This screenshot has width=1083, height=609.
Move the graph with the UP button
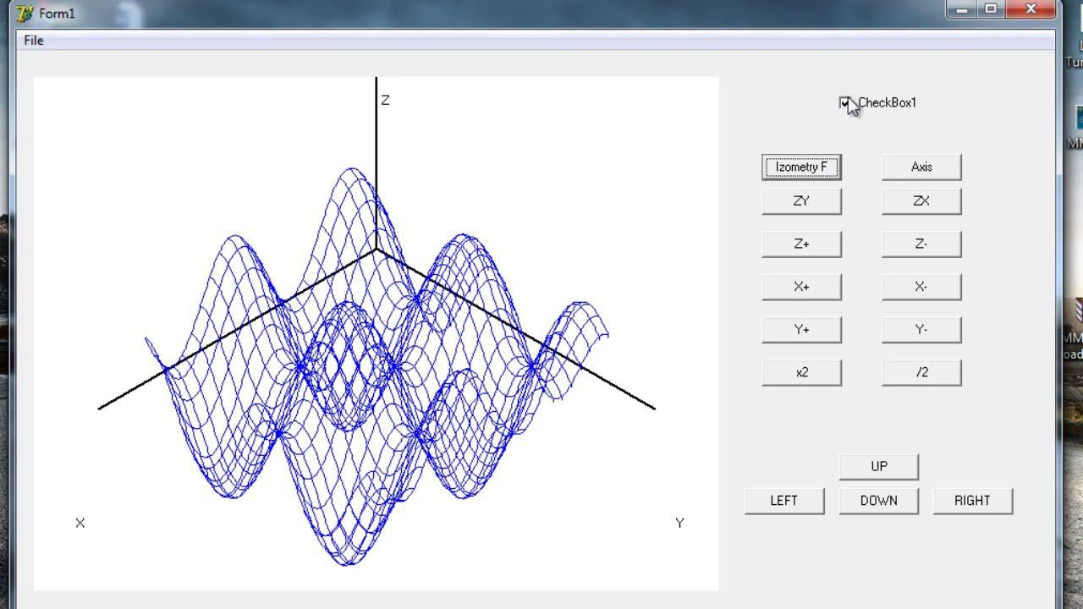coord(879,466)
